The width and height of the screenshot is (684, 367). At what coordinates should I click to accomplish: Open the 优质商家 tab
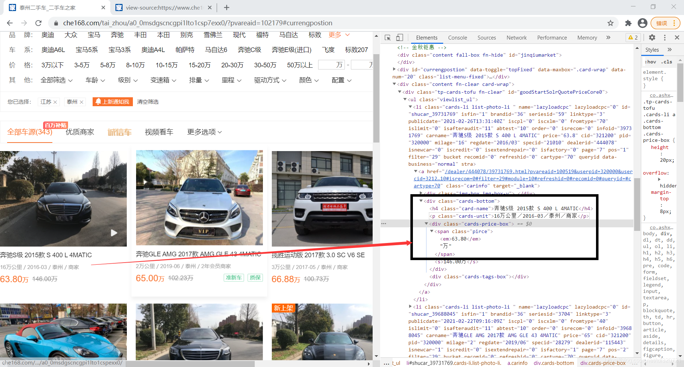click(x=80, y=132)
